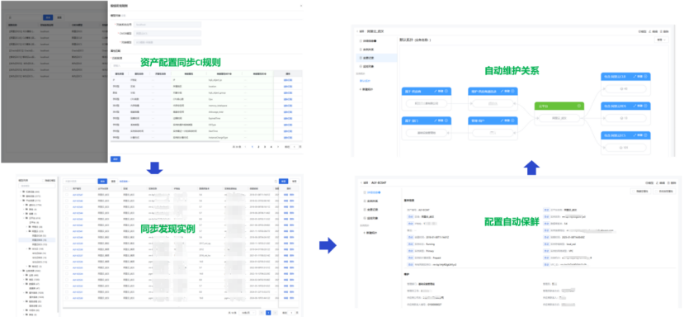
Task: Click the 13 count bubble under 包含 阿里云RDS
Action: coord(625,118)
